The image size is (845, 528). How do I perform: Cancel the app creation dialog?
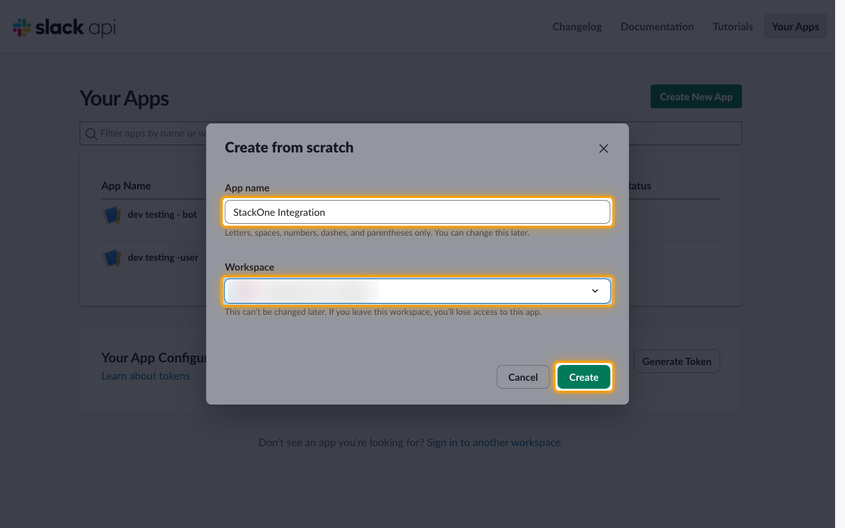click(x=523, y=377)
